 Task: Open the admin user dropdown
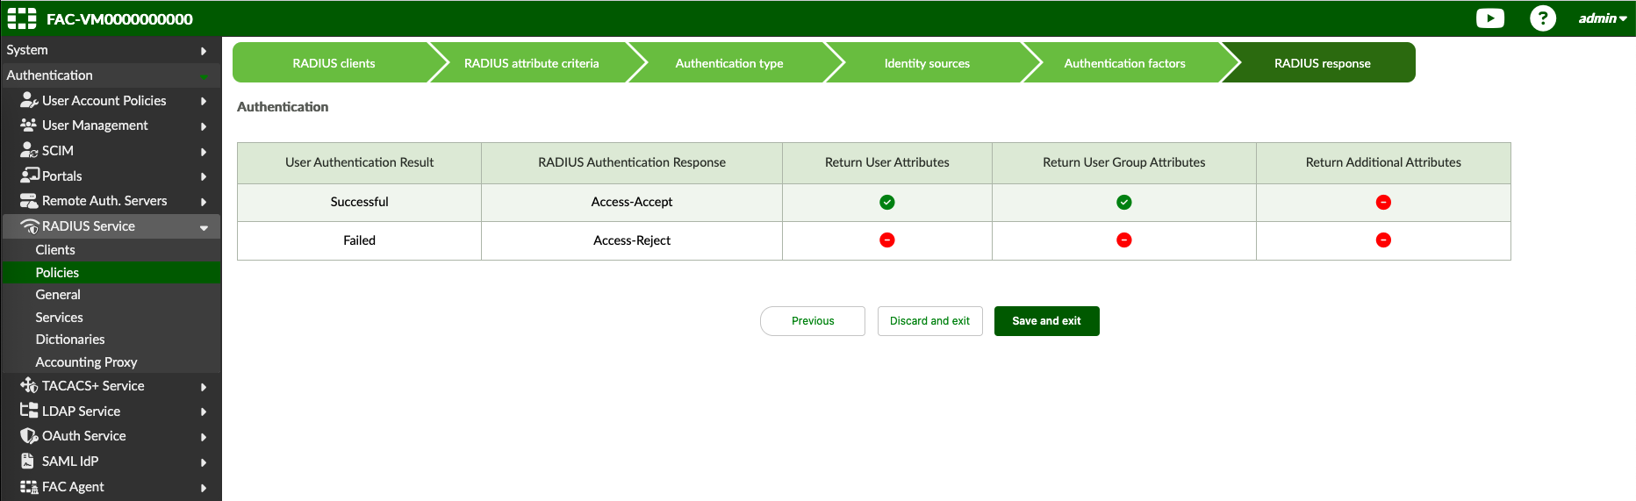[x=1602, y=18]
